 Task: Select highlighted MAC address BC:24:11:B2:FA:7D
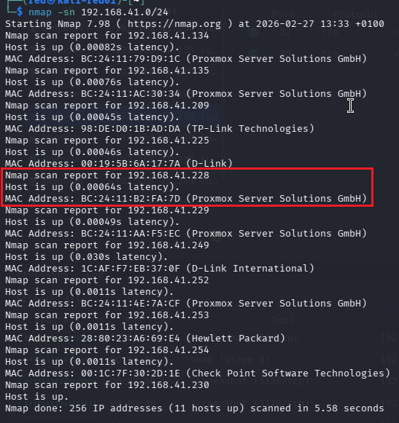point(131,199)
